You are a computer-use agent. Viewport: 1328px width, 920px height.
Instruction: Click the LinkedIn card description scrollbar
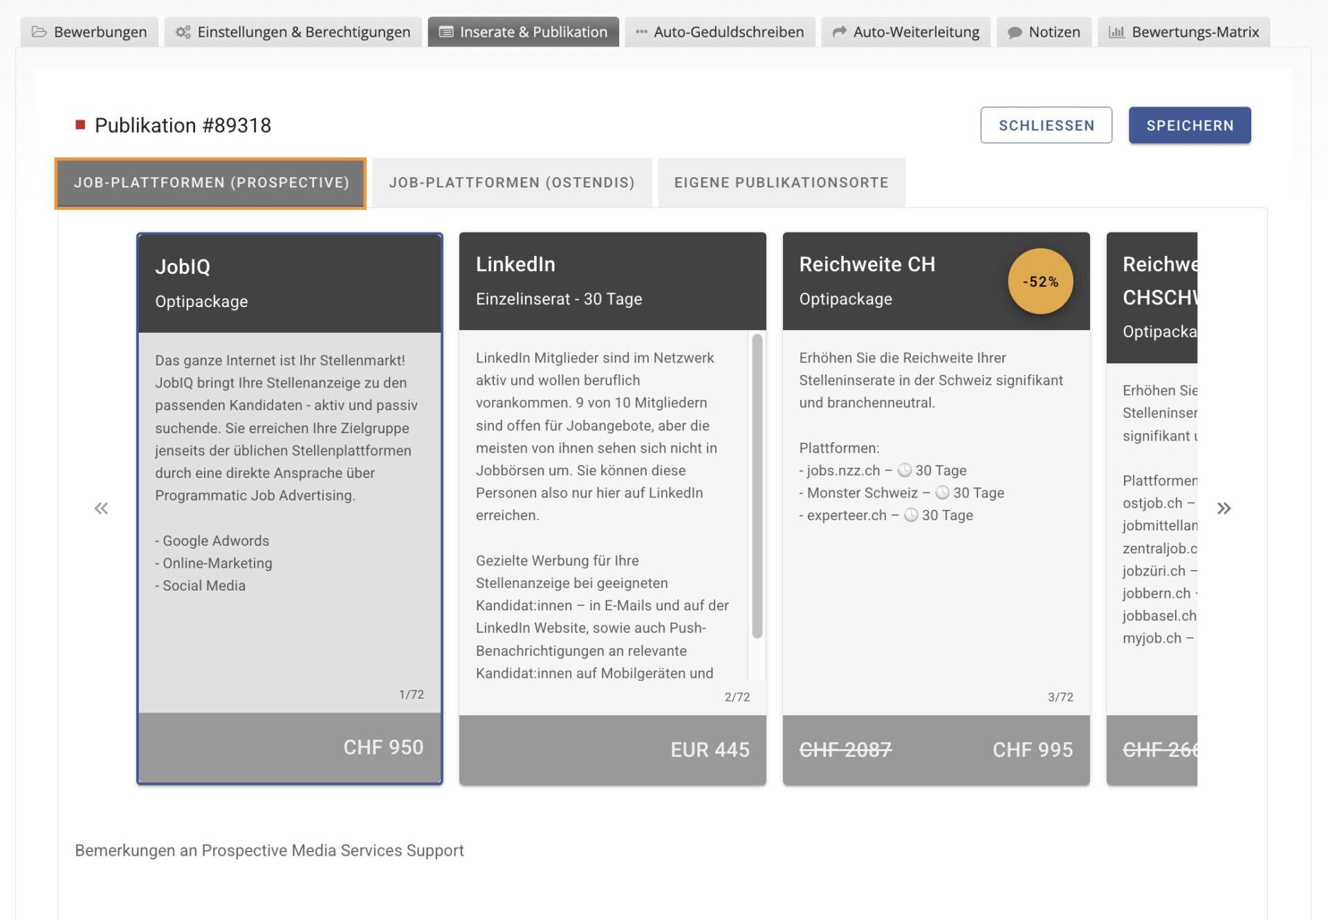757,486
